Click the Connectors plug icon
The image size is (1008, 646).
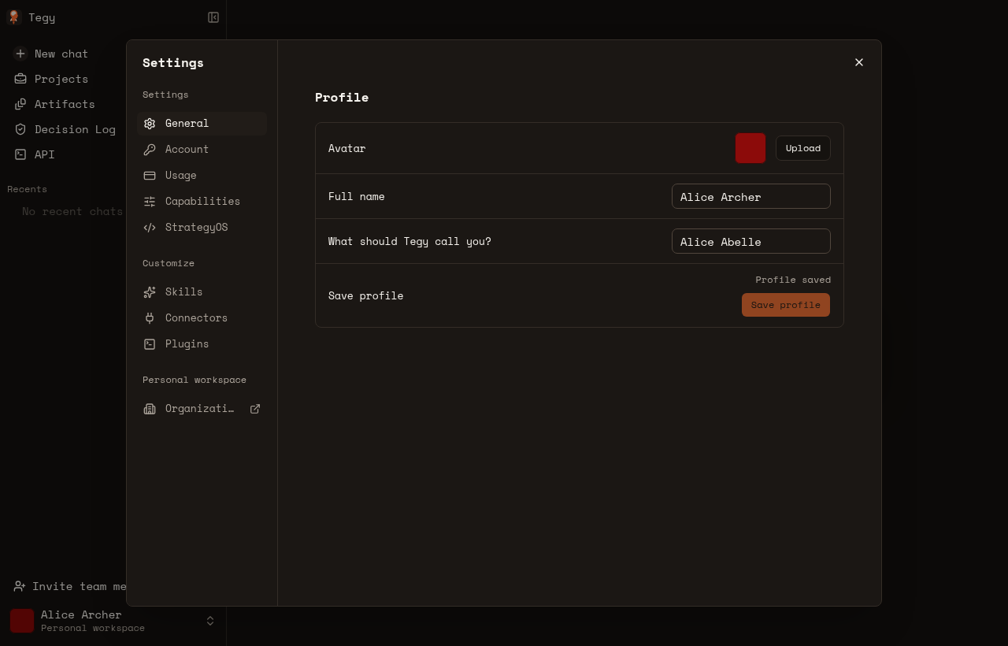click(150, 318)
